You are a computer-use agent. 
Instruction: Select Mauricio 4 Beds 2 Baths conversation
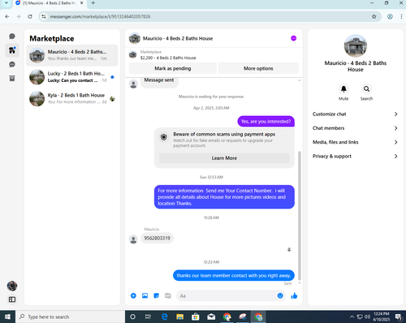pos(72,55)
